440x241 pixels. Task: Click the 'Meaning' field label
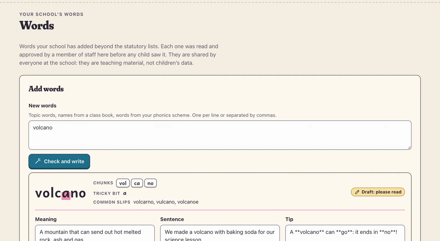pyautogui.click(x=46, y=219)
